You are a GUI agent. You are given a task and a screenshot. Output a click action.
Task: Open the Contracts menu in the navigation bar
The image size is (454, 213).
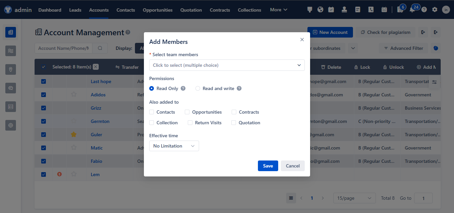tap(220, 10)
